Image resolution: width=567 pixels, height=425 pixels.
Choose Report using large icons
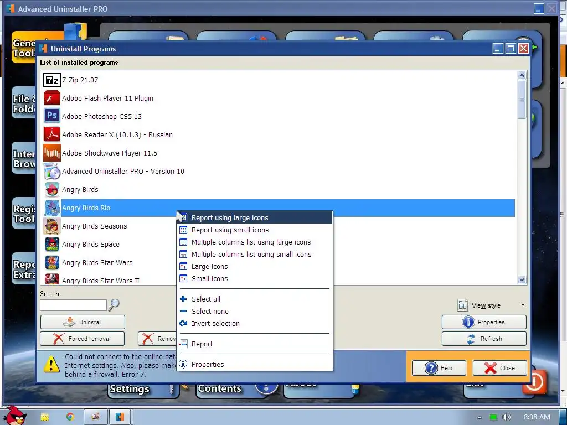tap(255, 217)
